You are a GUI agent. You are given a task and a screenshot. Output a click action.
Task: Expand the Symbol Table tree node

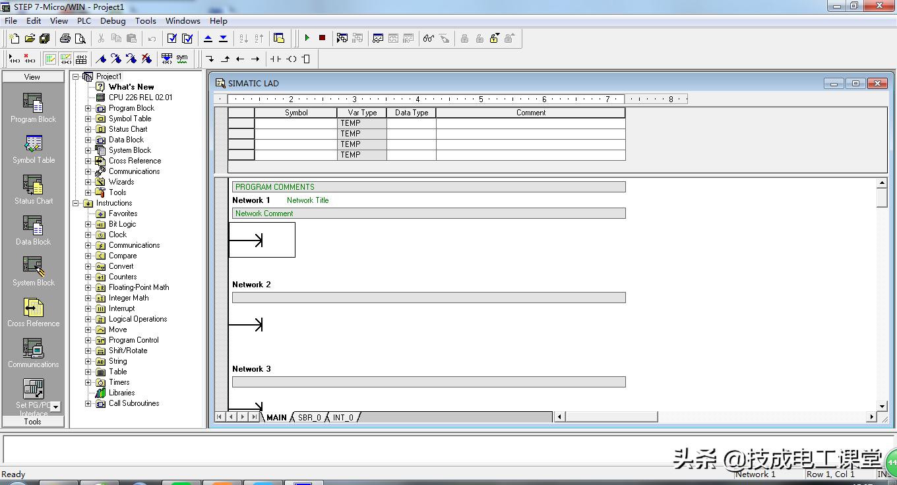[88, 119]
